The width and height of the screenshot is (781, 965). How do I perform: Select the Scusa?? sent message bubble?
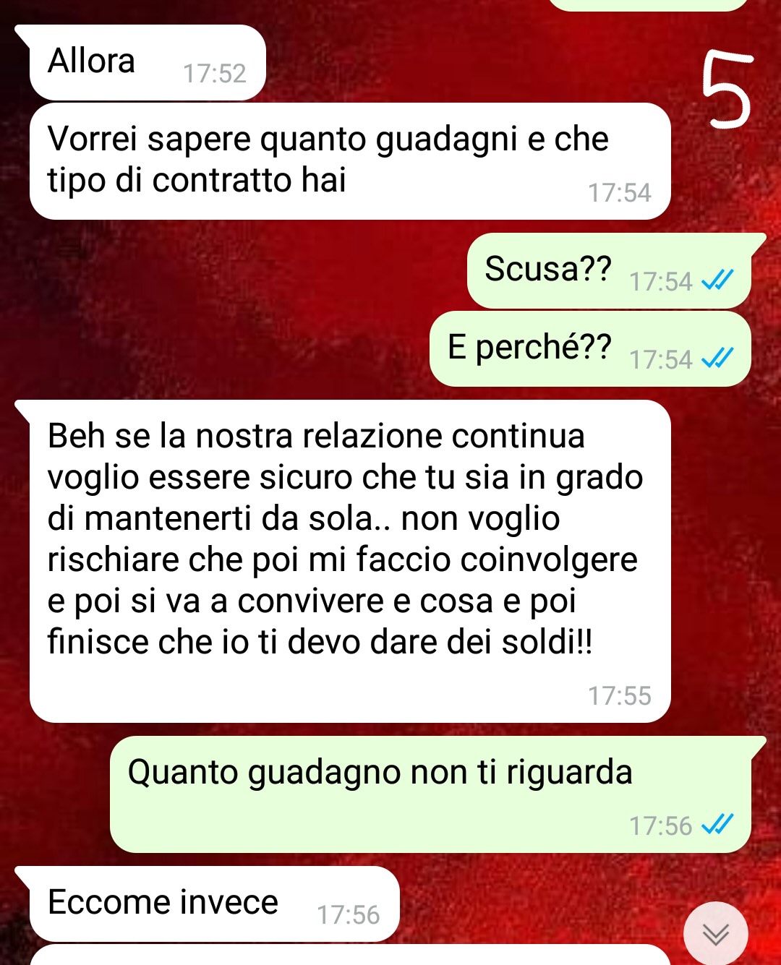click(x=609, y=271)
